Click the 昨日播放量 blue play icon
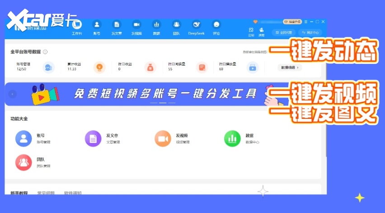Viewport: 385px width, 213px height. (253, 68)
